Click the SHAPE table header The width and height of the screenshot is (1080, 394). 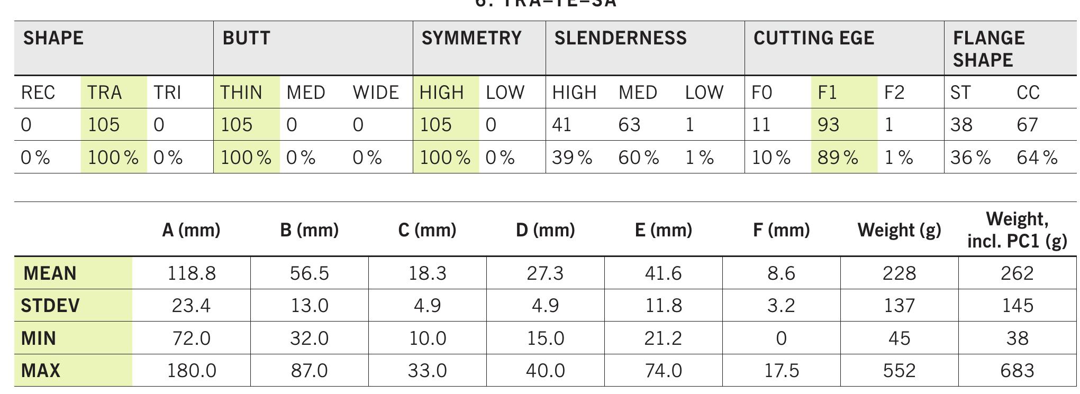[53, 38]
